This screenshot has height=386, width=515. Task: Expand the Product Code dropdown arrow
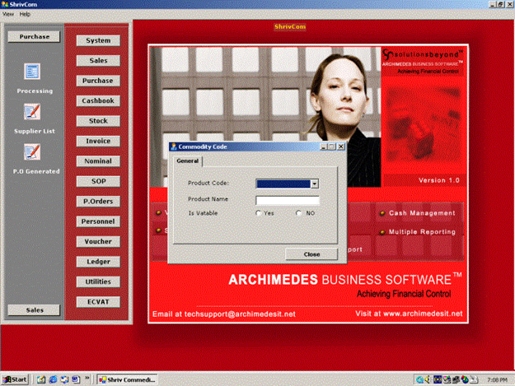click(314, 184)
